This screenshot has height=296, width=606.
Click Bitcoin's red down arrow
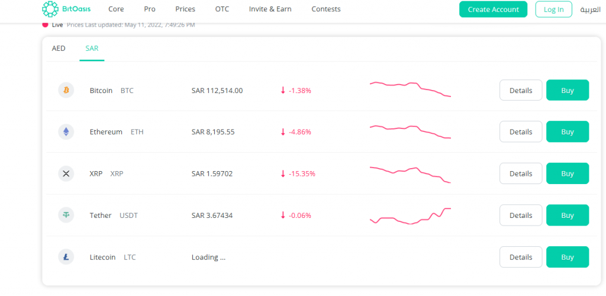tap(283, 91)
